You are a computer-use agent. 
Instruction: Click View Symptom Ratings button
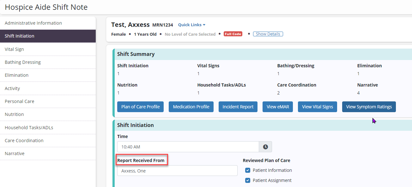(369, 107)
